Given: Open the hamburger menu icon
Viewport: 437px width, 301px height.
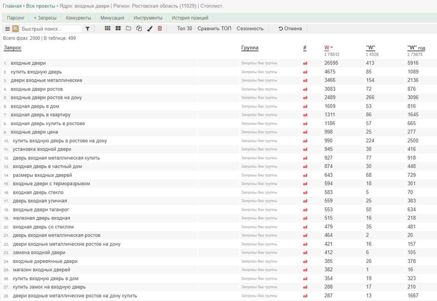Looking at the screenshot, I should [7, 29].
